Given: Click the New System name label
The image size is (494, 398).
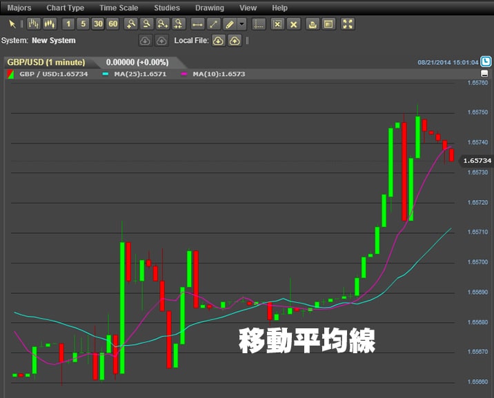Looking at the screenshot, I should [x=54, y=41].
